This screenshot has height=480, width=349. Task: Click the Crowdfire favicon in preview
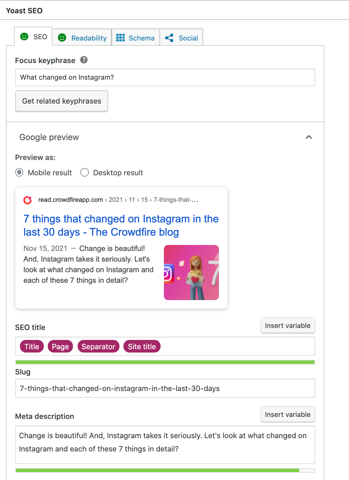click(x=28, y=200)
